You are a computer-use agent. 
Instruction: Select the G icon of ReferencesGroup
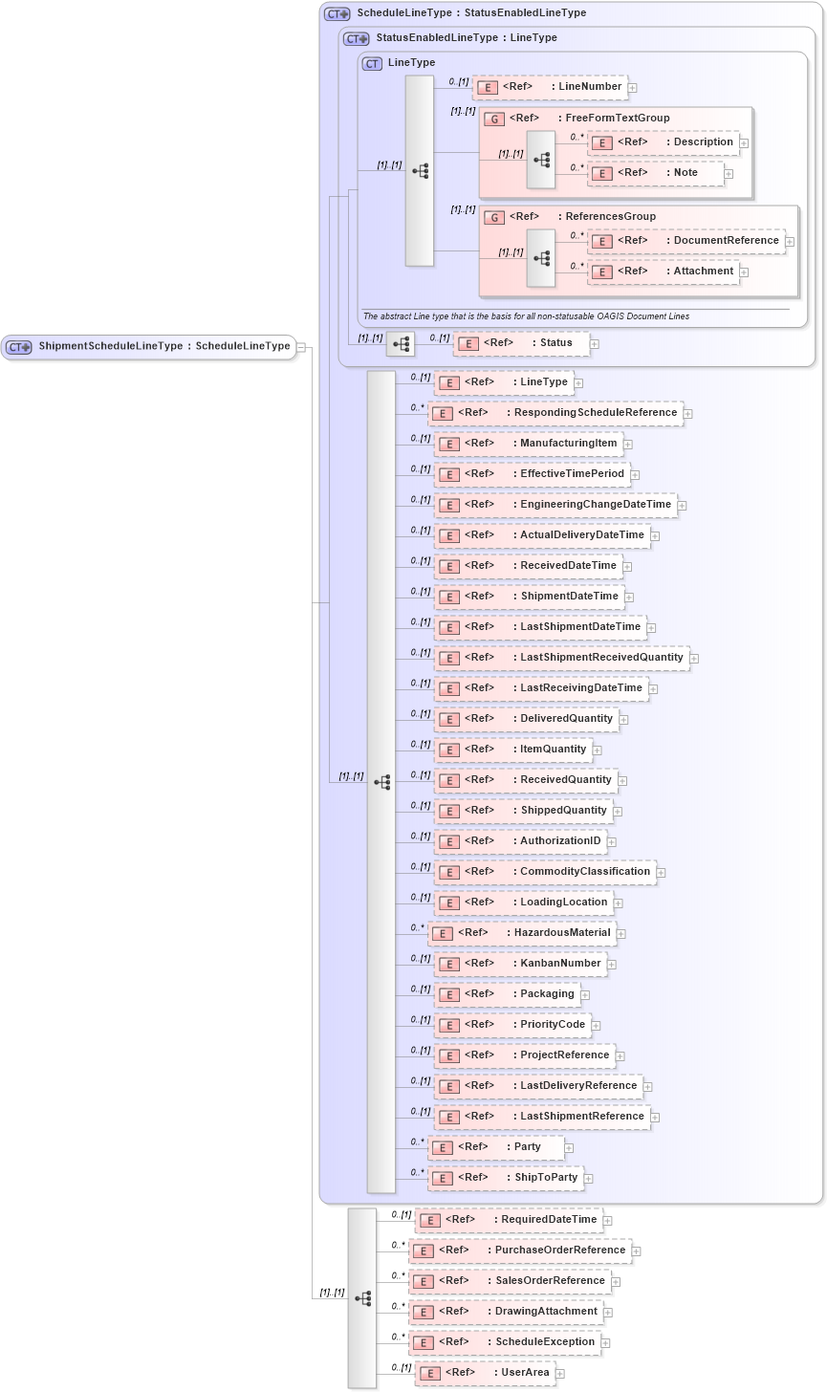(494, 217)
